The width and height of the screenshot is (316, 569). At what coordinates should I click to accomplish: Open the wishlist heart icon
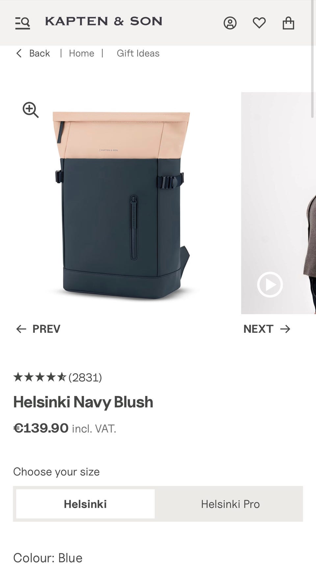[259, 23]
